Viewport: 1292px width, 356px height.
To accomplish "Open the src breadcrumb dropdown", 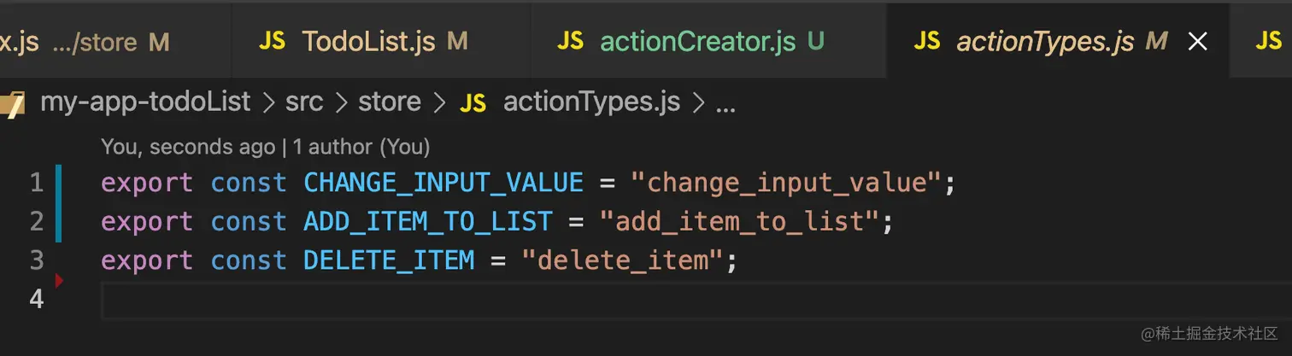I will [304, 102].
